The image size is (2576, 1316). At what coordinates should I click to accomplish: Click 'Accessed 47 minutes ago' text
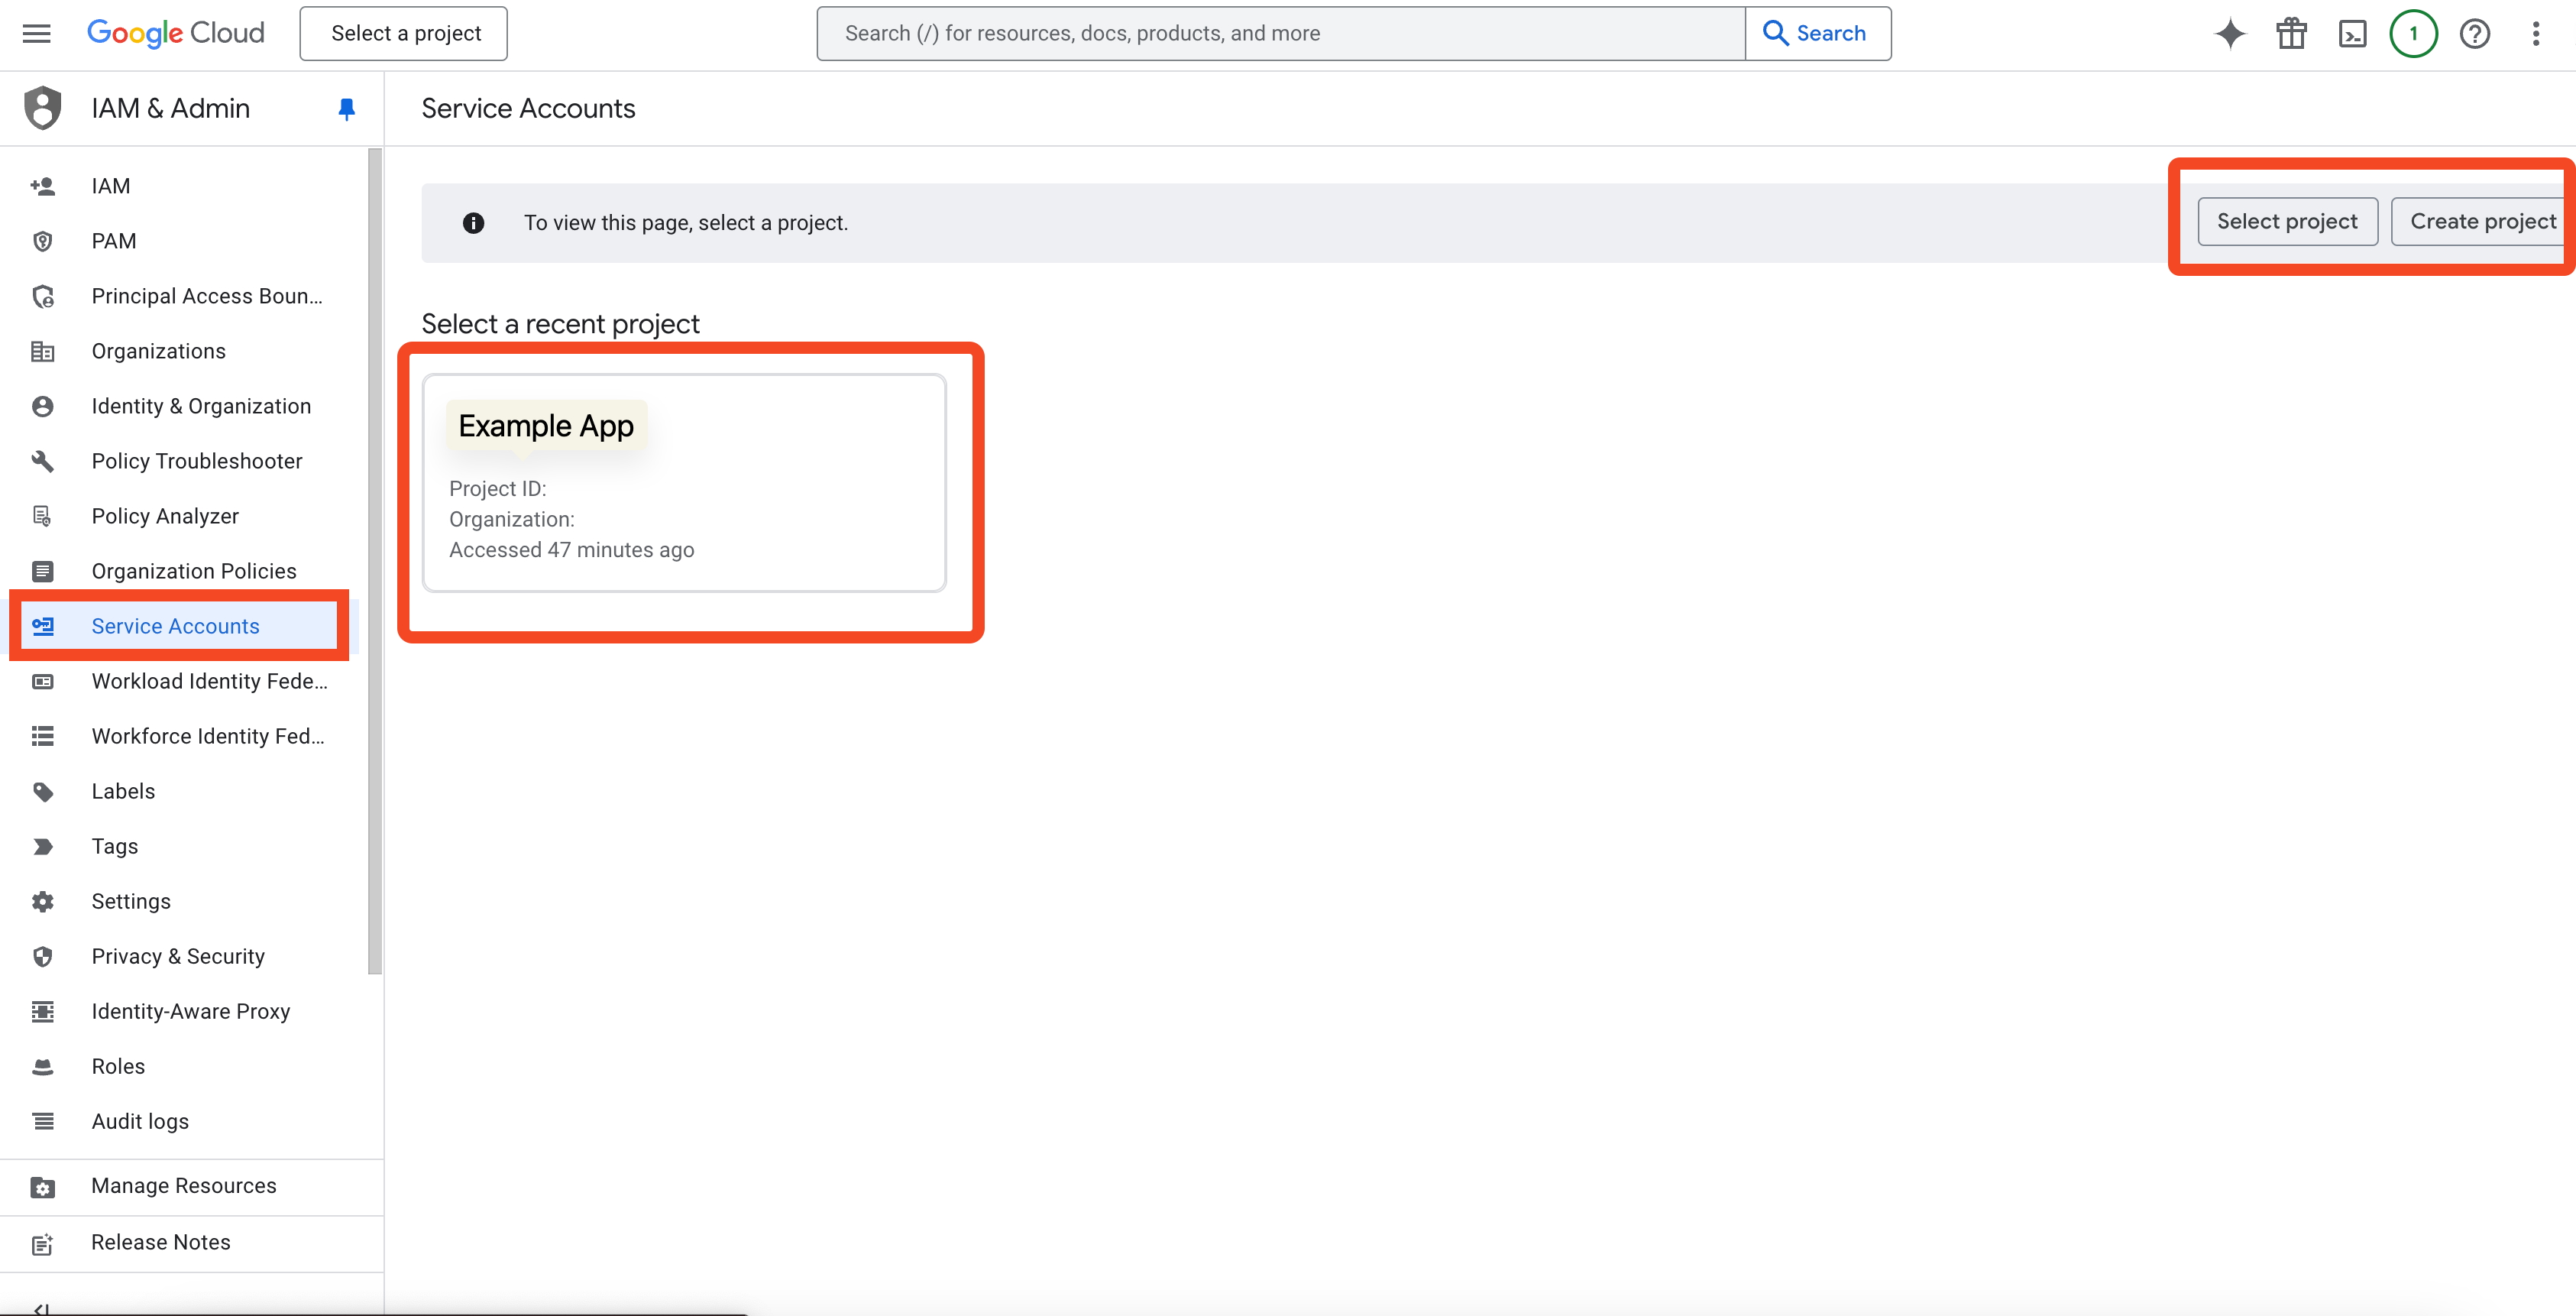pos(571,550)
